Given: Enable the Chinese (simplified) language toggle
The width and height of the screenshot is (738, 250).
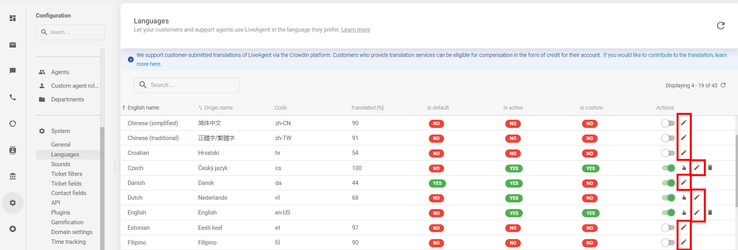Looking at the screenshot, I should 668,123.
